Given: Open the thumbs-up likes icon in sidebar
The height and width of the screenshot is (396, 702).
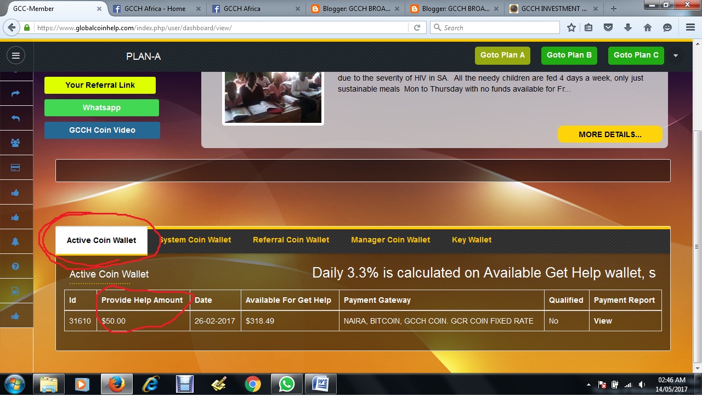Looking at the screenshot, I should (16, 192).
